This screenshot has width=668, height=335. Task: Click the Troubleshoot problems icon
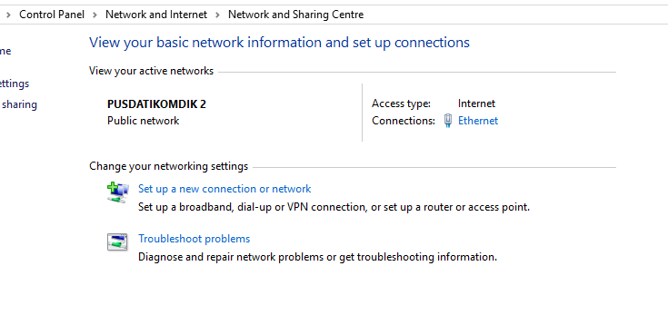coord(117,241)
